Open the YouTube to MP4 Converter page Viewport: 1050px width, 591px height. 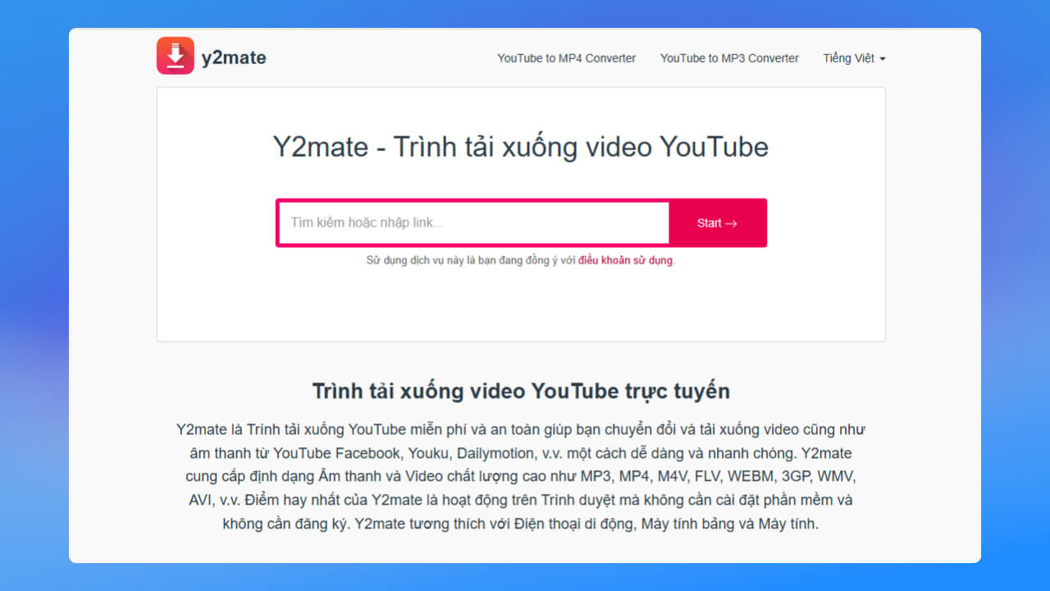pos(567,58)
